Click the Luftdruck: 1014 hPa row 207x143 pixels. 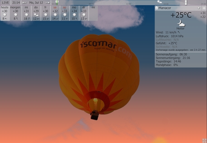pyautogui.click(x=169, y=36)
